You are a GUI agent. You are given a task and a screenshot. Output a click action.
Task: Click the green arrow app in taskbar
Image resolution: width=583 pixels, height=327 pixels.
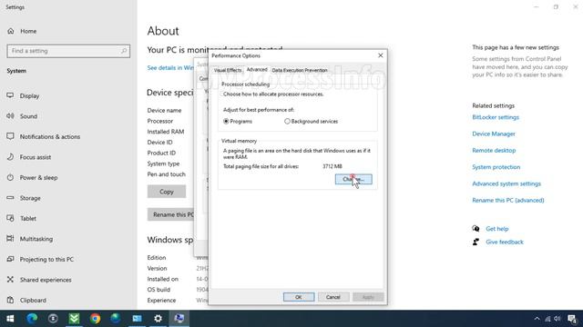(74, 319)
